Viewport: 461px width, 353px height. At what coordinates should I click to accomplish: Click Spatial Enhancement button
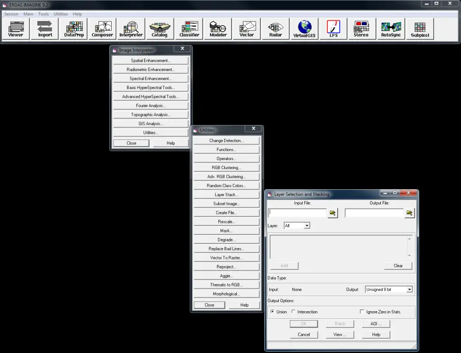click(x=150, y=61)
